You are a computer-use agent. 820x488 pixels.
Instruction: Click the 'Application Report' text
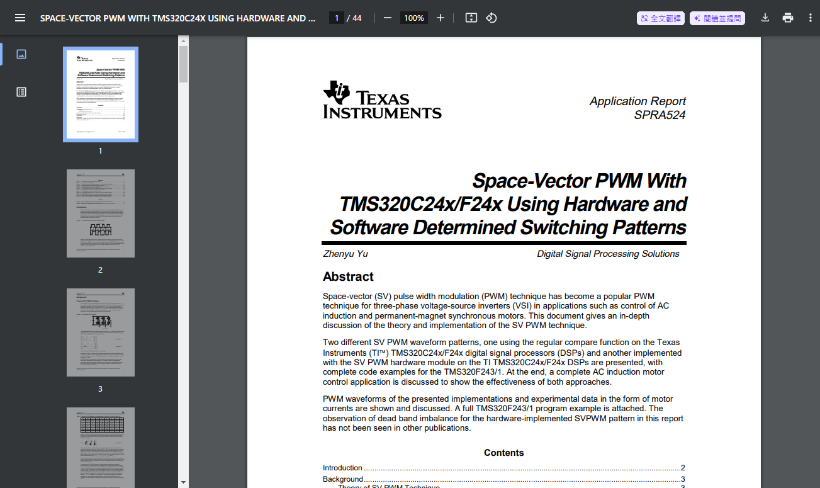[637, 101]
